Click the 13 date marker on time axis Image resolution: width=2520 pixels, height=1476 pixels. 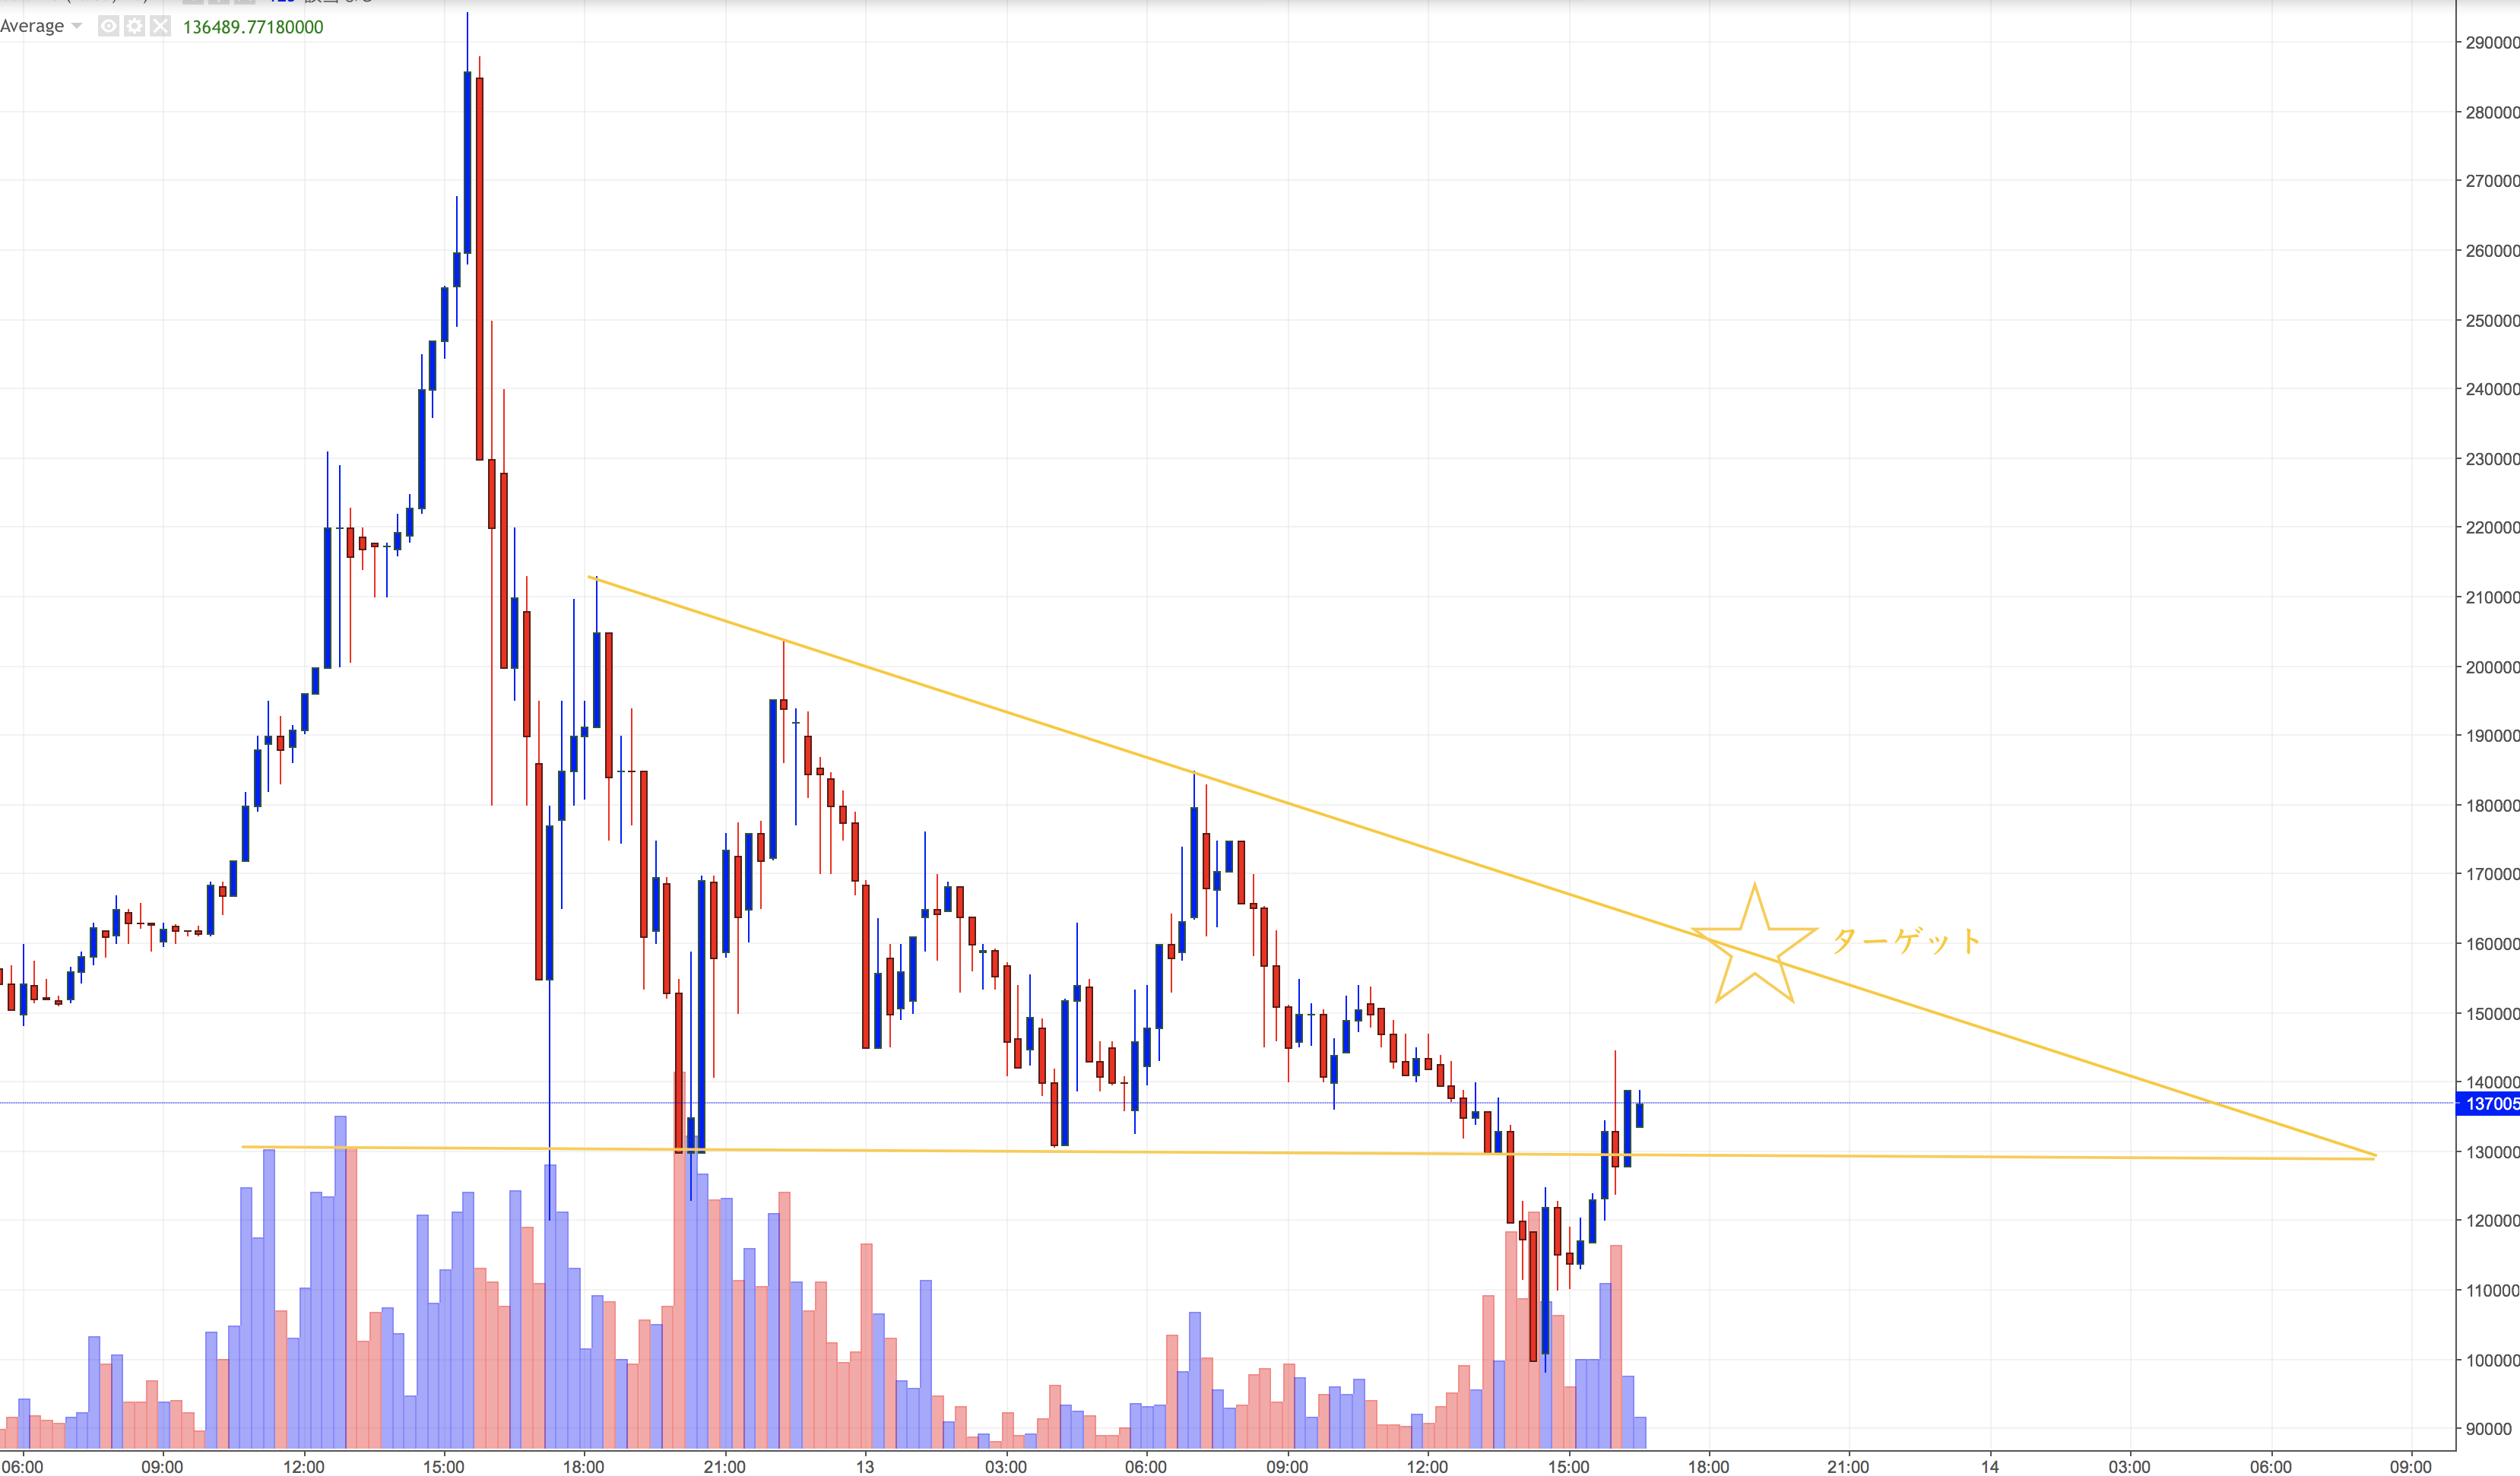[x=864, y=1466]
